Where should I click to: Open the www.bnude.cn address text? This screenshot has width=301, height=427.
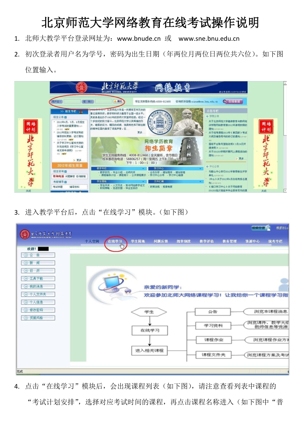[139, 39]
